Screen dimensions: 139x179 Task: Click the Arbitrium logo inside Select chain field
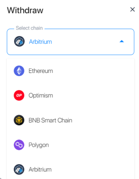19,41
